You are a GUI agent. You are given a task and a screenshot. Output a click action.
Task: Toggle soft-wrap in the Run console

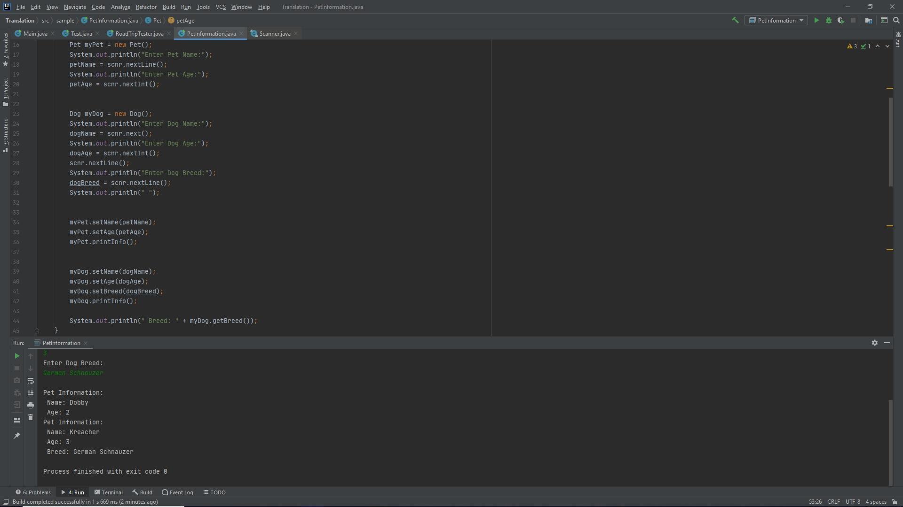point(31,381)
